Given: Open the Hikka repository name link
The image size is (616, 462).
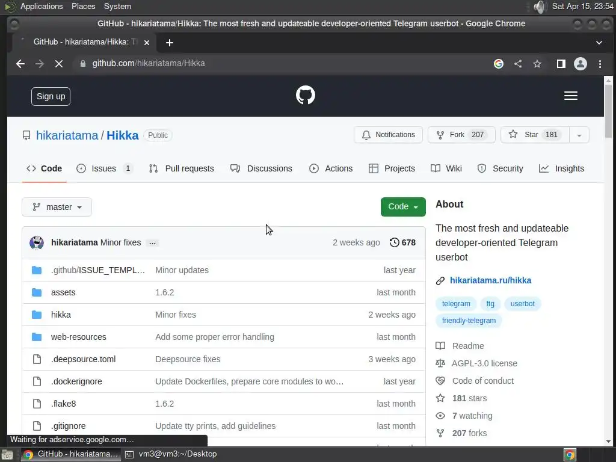Looking at the screenshot, I should pyautogui.click(x=123, y=135).
